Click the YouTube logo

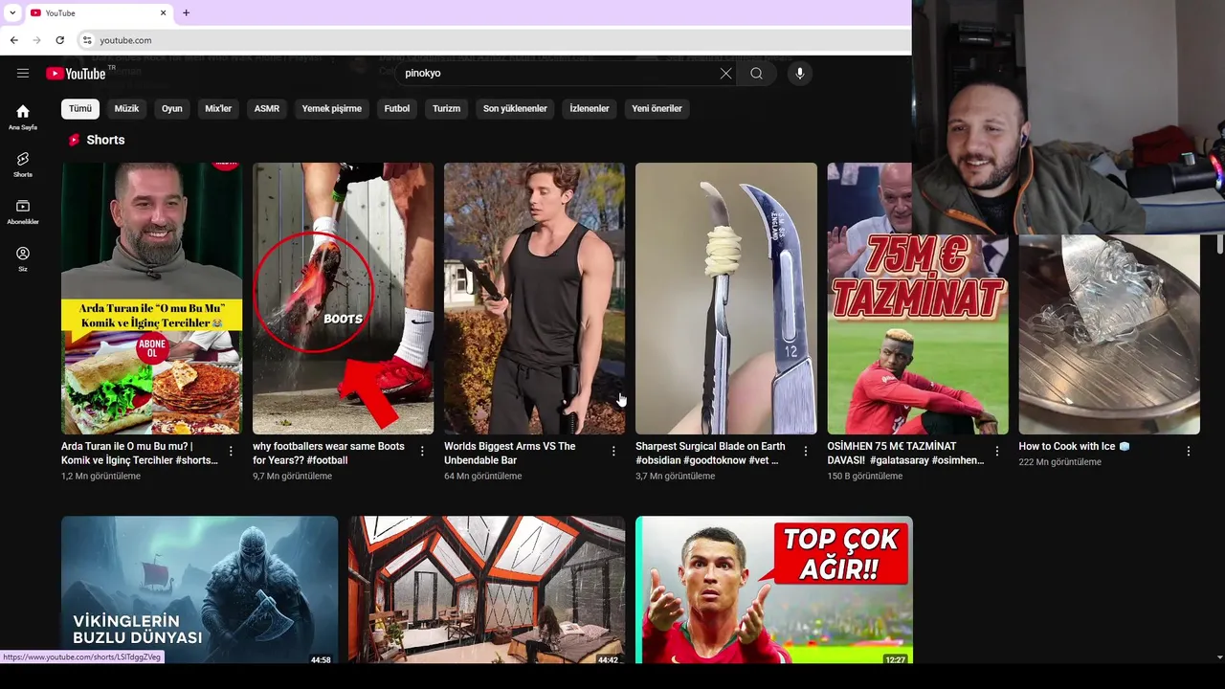[76, 74]
